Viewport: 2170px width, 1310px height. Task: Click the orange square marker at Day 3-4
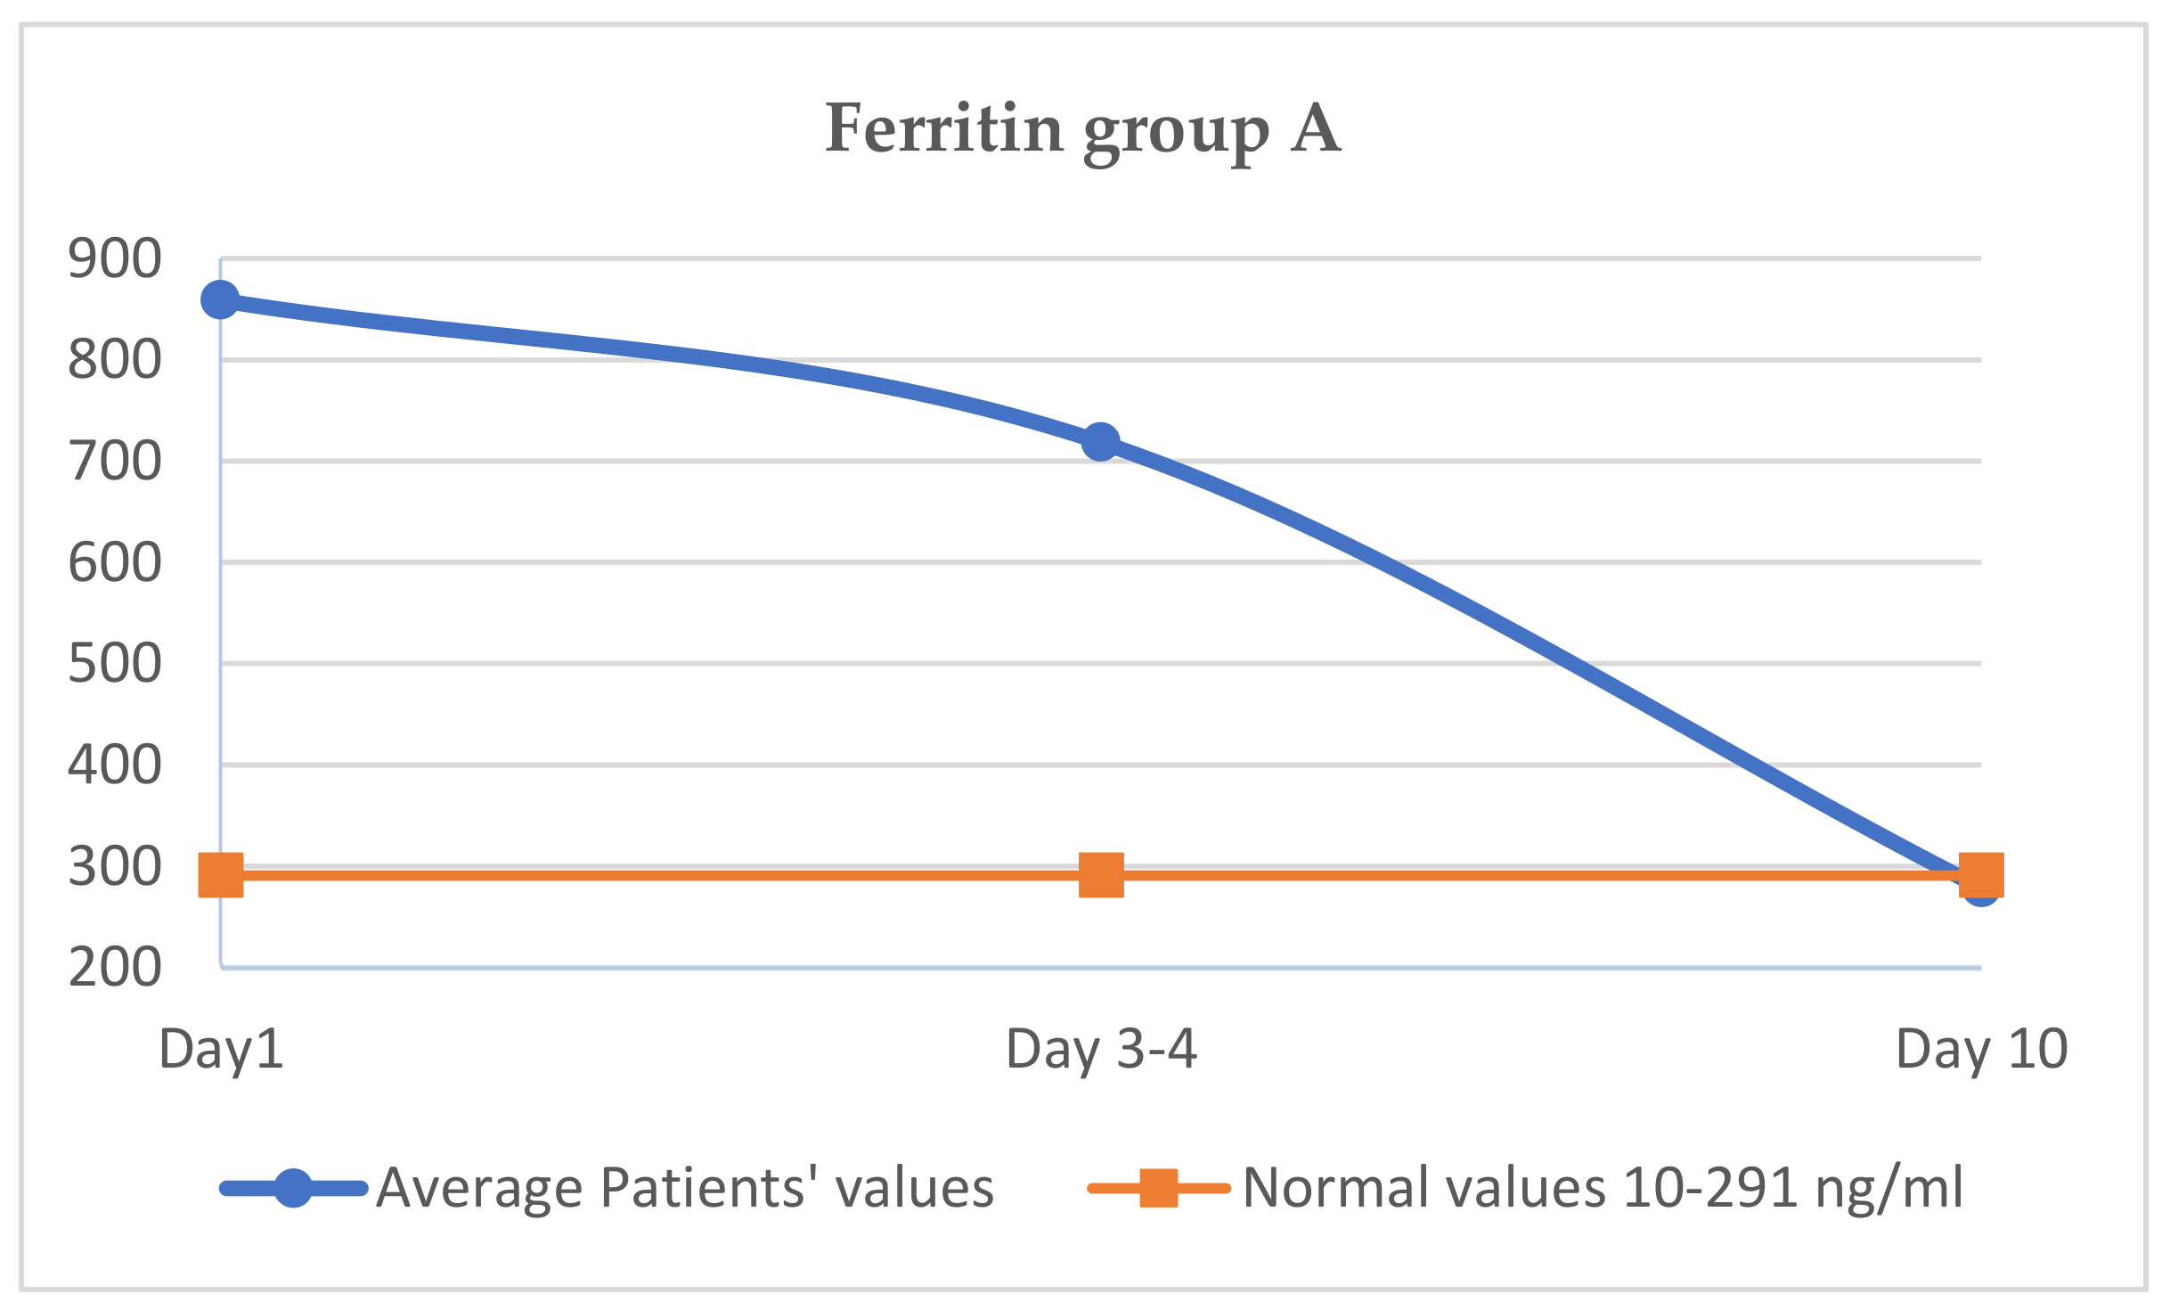1101,874
